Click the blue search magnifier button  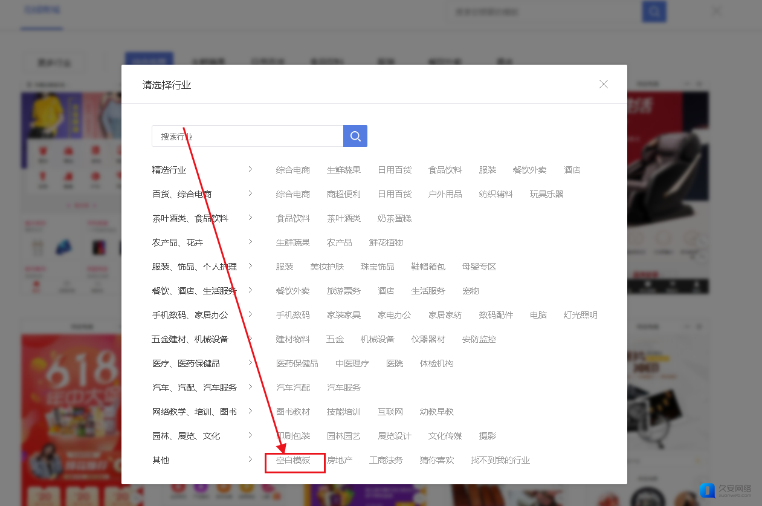[355, 136]
